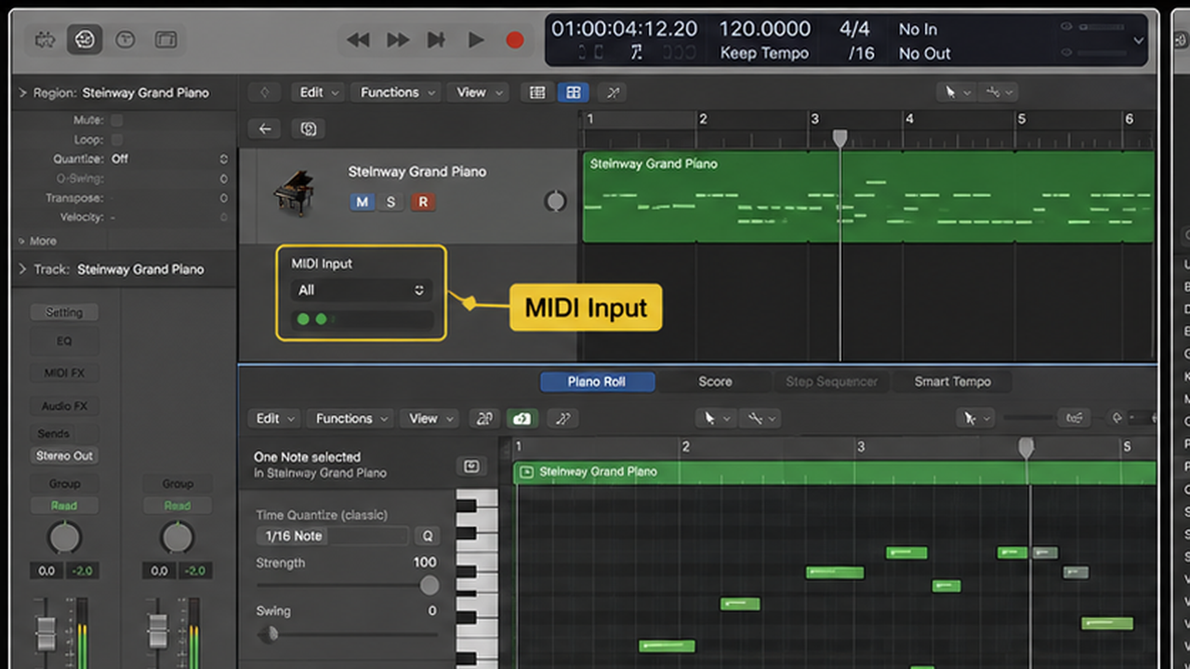Toggle the automation curve icon in tracks toolbar

click(614, 92)
